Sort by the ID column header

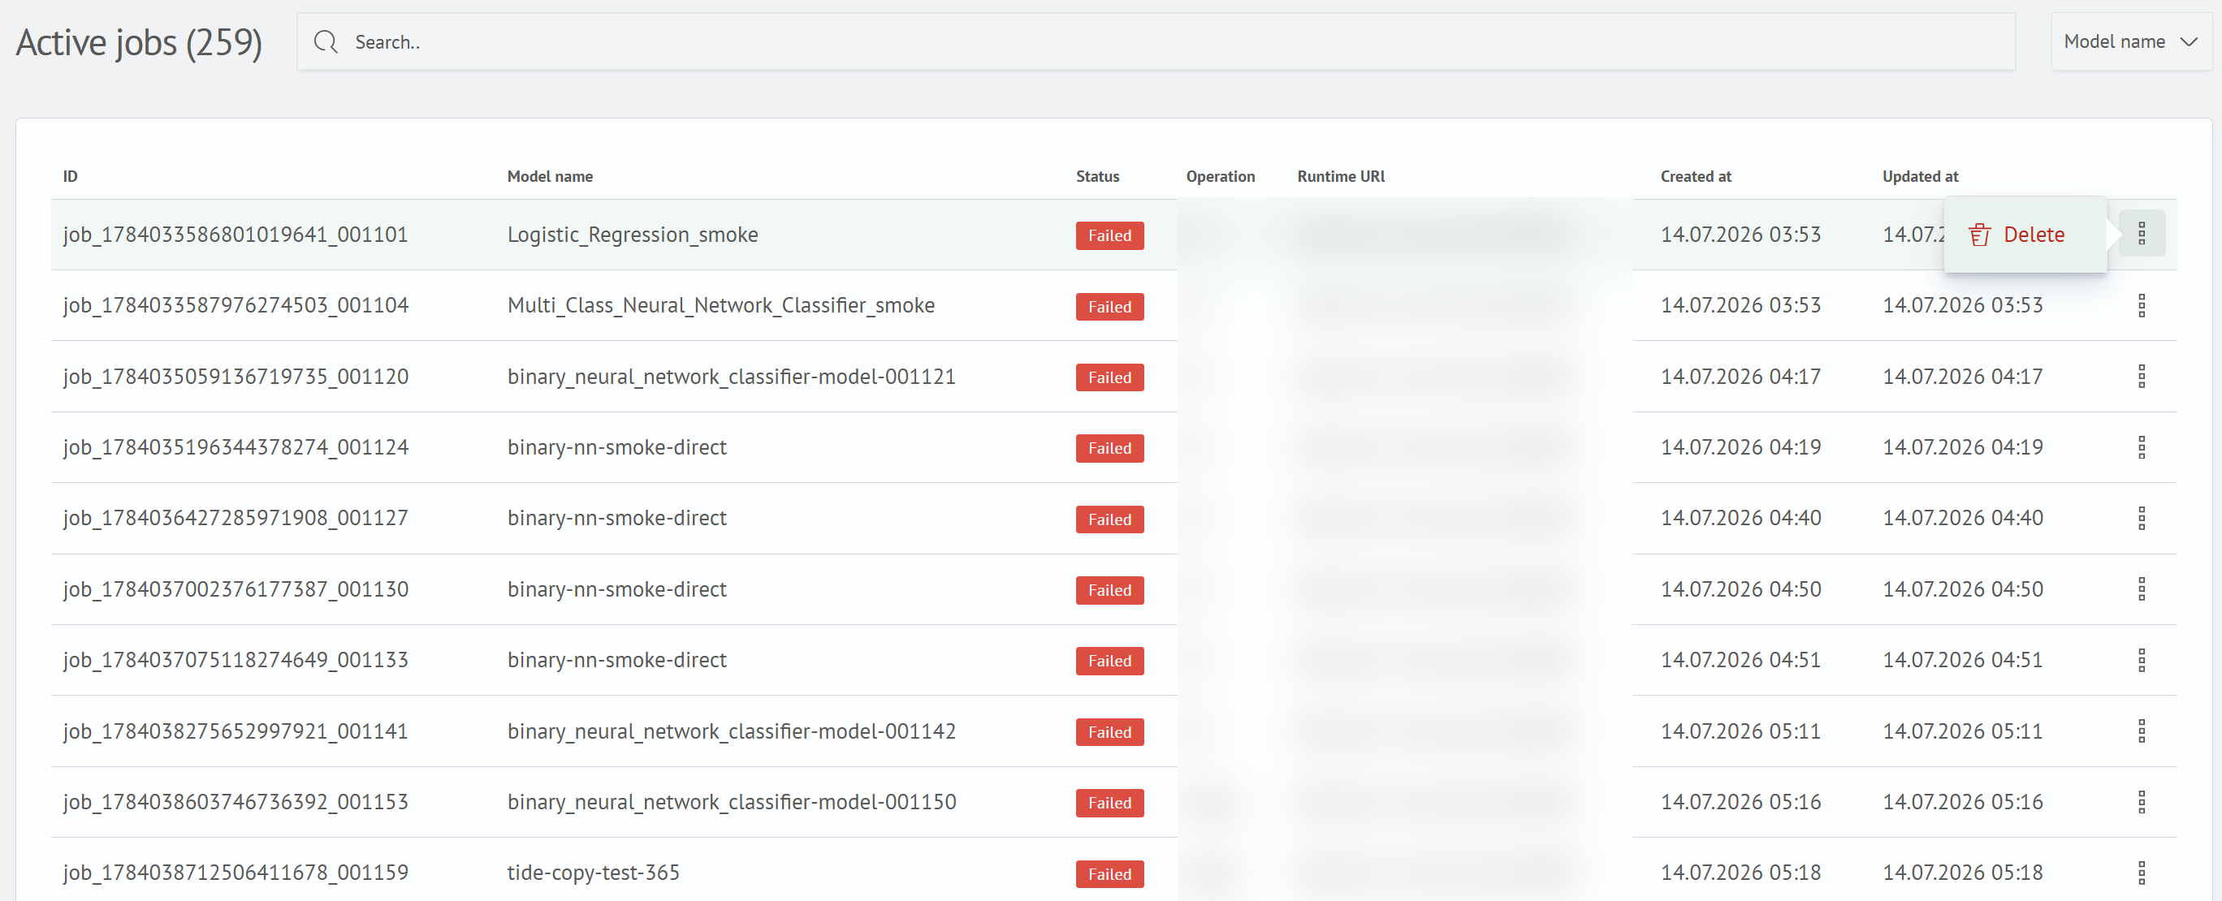[70, 176]
